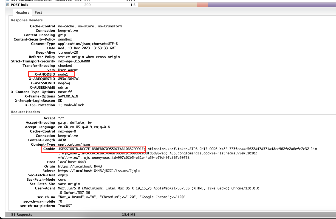
Task: Click the empty Sec-Fetch-Dest value
Action: tap(63, 175)
